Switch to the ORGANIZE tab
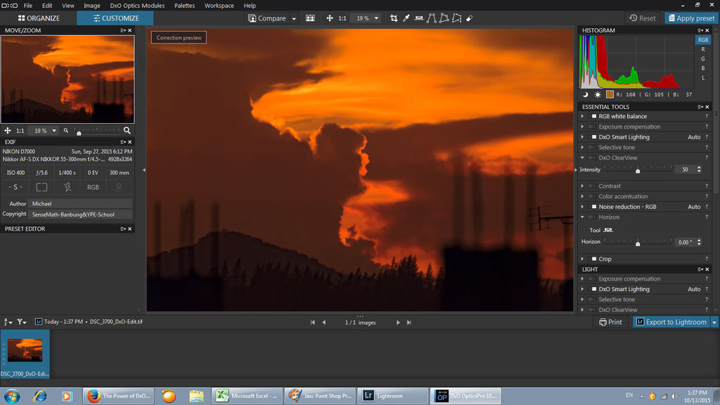720x405 pixels. click(x=38, y=18)
